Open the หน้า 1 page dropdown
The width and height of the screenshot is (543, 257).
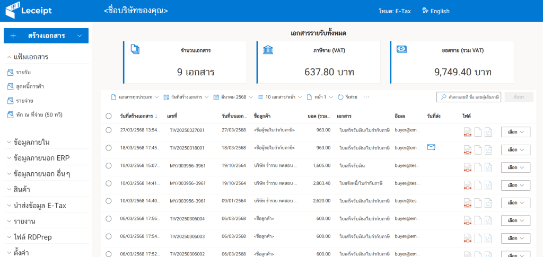(x=320, y=97)
